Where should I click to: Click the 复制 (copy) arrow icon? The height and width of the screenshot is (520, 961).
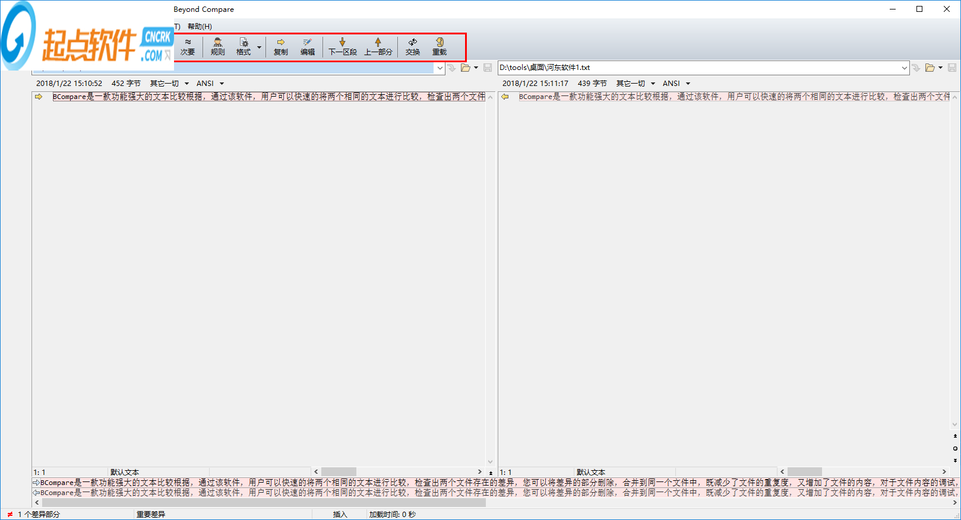[281, 47]
